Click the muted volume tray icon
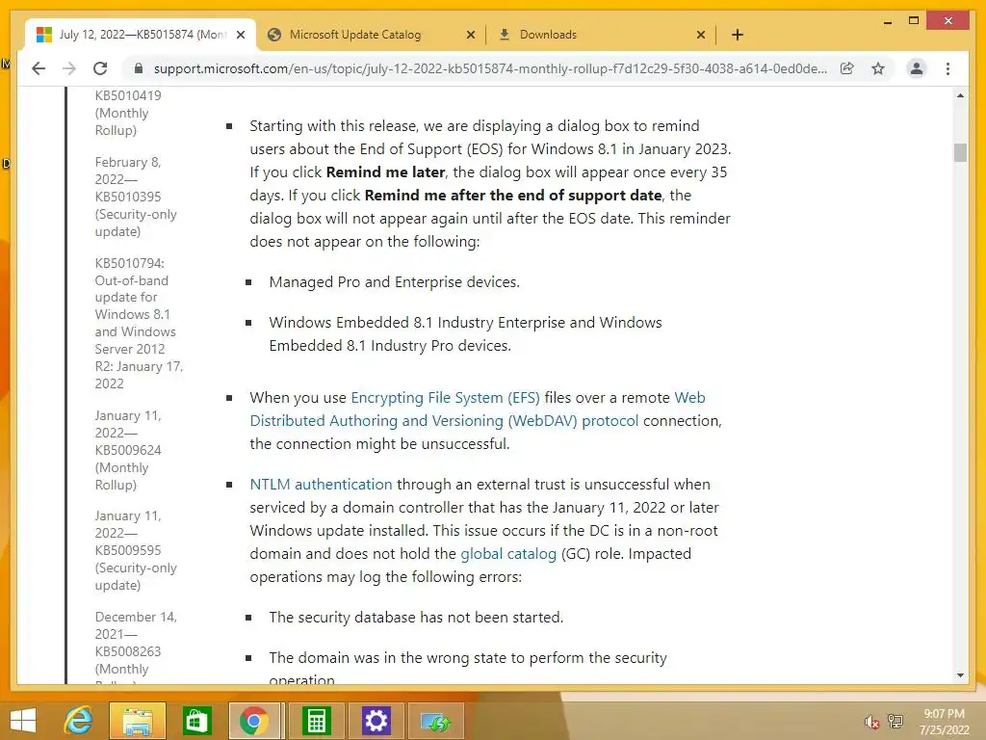The image size is (986, 740). click(x=870, y=722)
